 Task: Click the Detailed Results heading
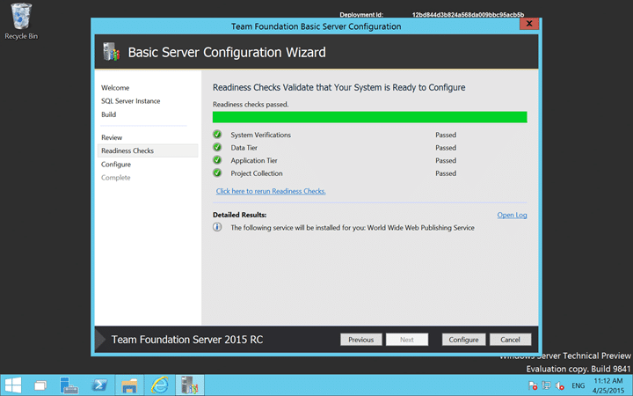[239, 215]
